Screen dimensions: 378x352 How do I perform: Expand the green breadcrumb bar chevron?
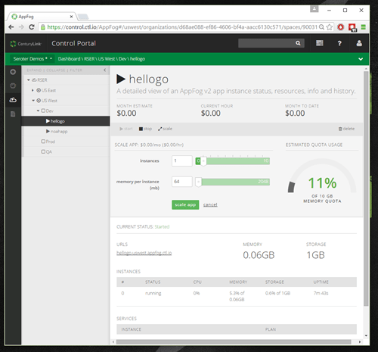(x=361, y=59)
